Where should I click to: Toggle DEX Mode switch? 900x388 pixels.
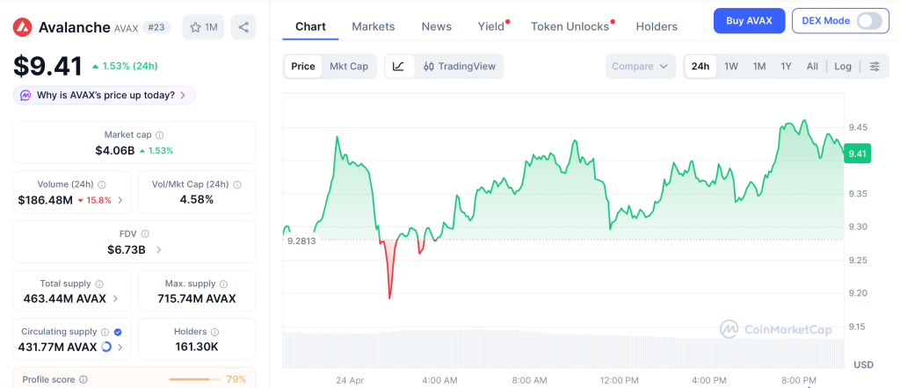point(868,20)
